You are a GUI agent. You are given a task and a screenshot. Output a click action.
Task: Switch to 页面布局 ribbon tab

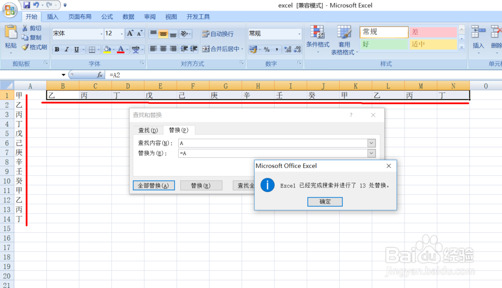pyautogui.click(x=80, y=17)
